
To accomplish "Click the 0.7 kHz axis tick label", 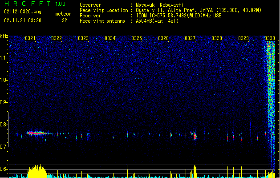I will coord(4,147).
